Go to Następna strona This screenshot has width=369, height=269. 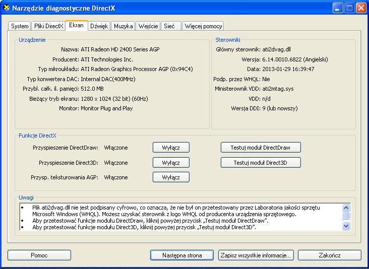[182, 255]
